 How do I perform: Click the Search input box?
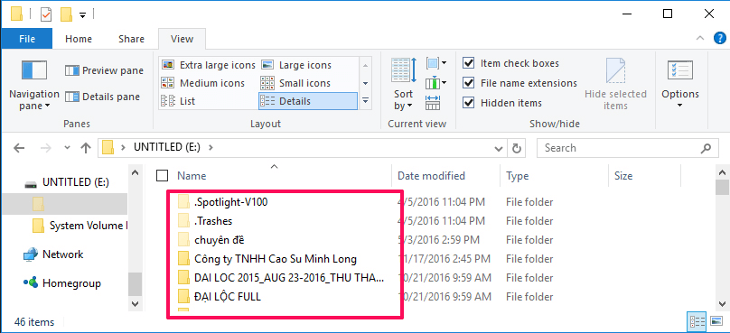pyautogui.click(x=621, y=148)
